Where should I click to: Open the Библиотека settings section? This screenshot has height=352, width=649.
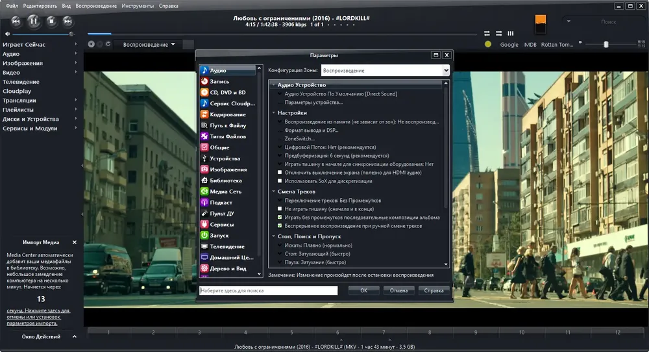[x=227, y=181]
